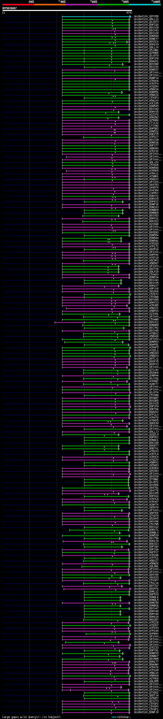The width and height of the screenshot is (163, 719).
Task: Open hit UniRef100_B9P5B3
Action: tap(146, 129)
